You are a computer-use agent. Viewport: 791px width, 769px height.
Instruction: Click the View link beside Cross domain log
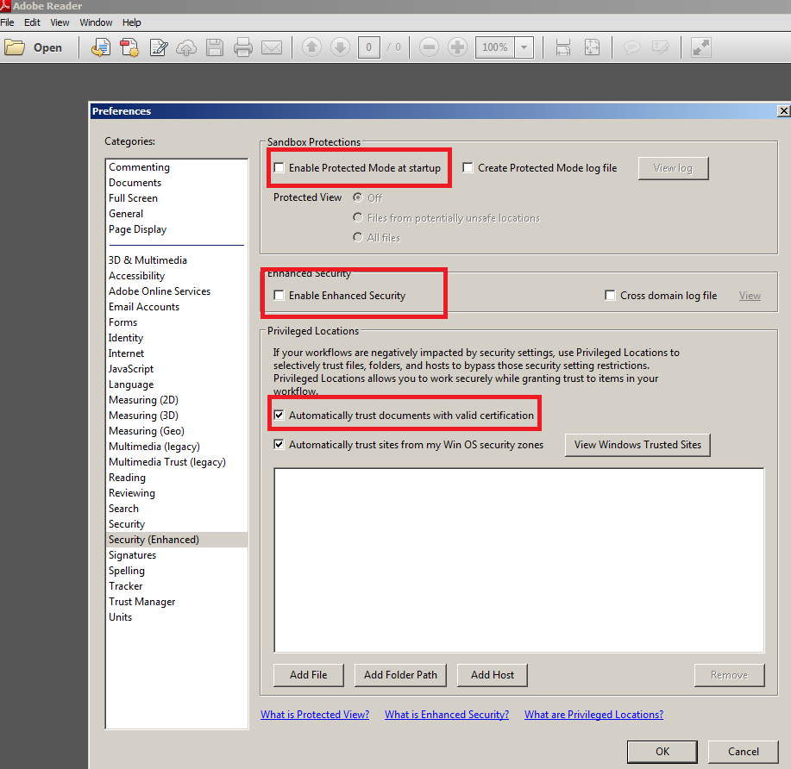coord(750,296)
